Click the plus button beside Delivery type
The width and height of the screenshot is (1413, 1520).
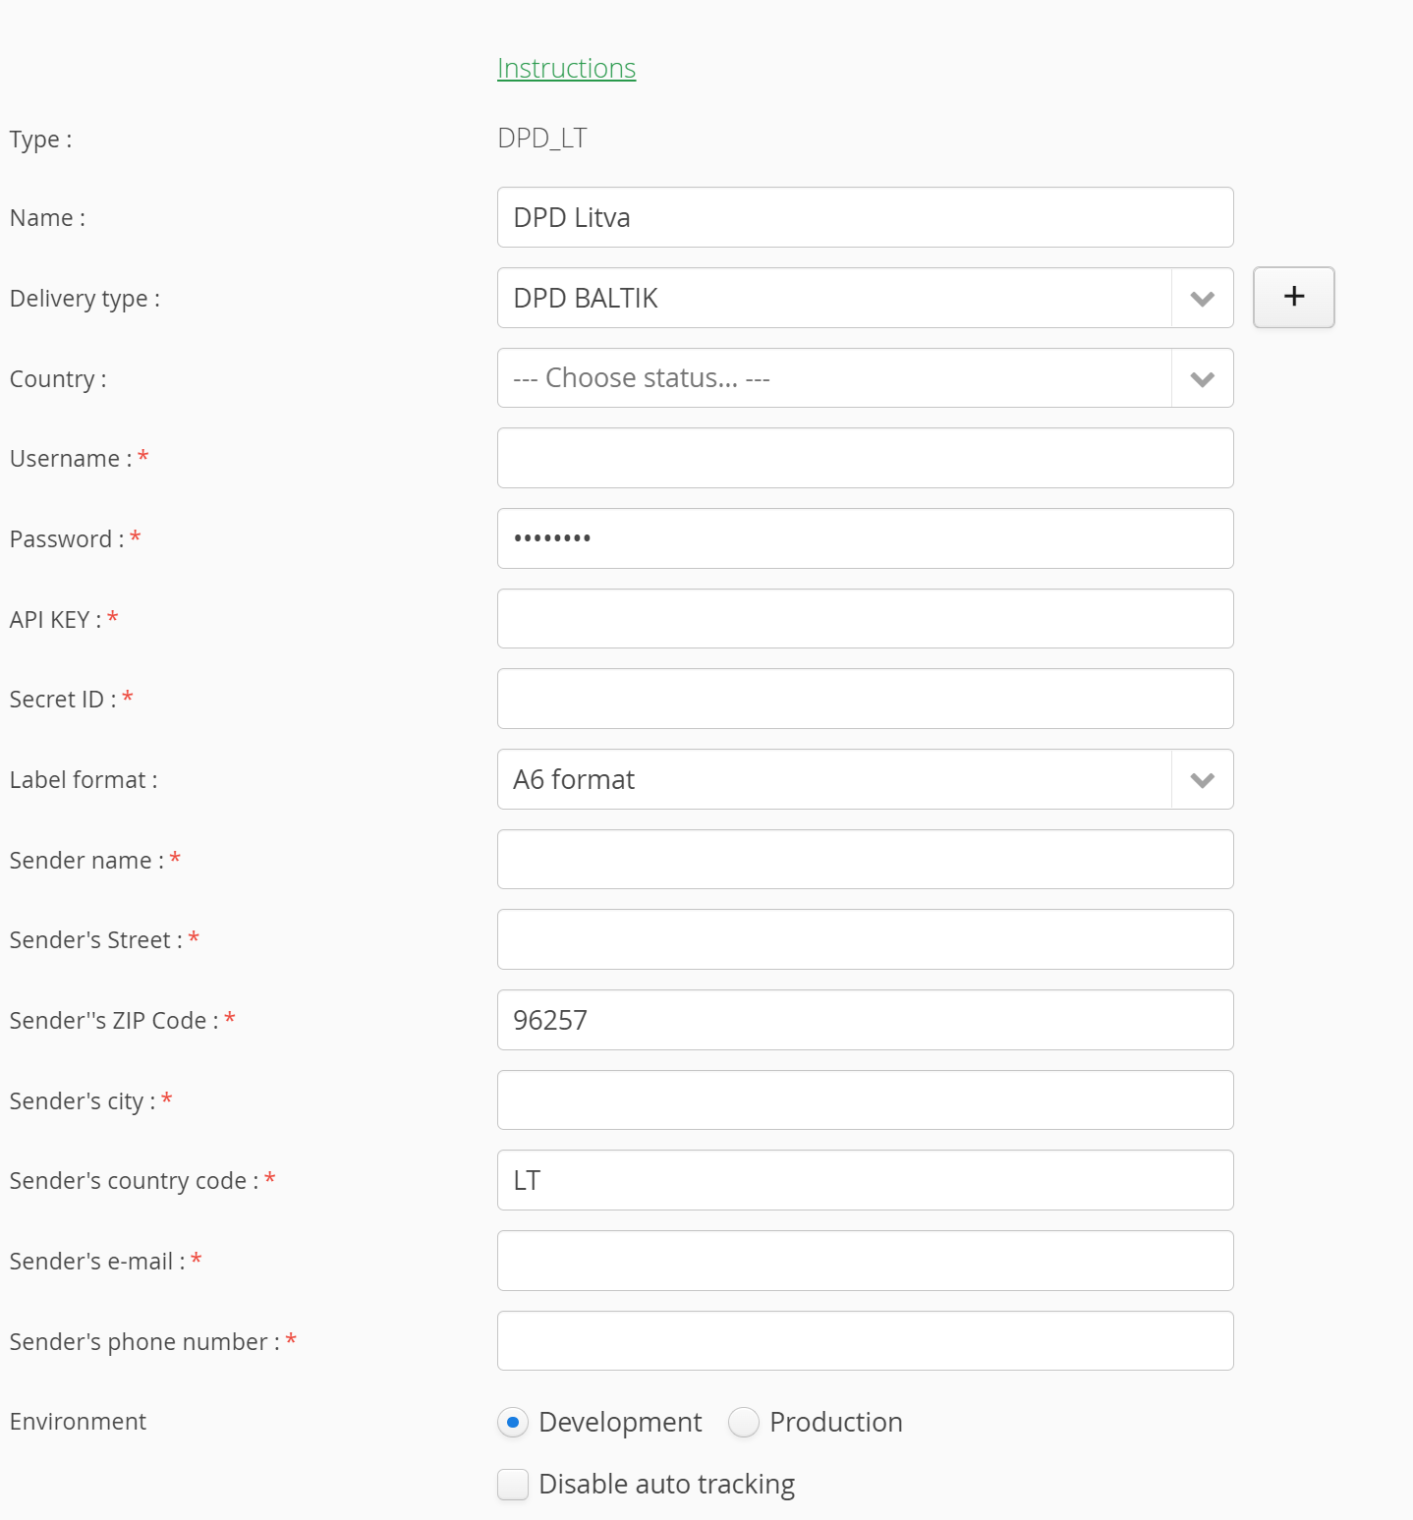1293,297
